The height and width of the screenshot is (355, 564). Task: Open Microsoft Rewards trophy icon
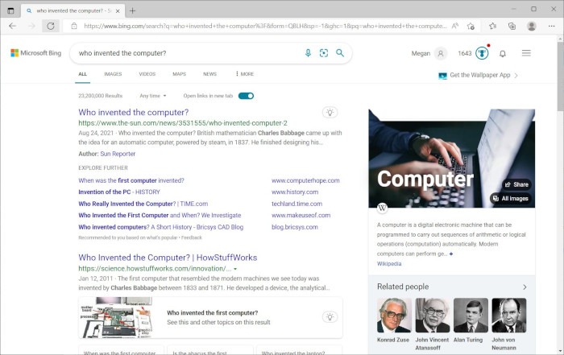(x=482, y=54)
